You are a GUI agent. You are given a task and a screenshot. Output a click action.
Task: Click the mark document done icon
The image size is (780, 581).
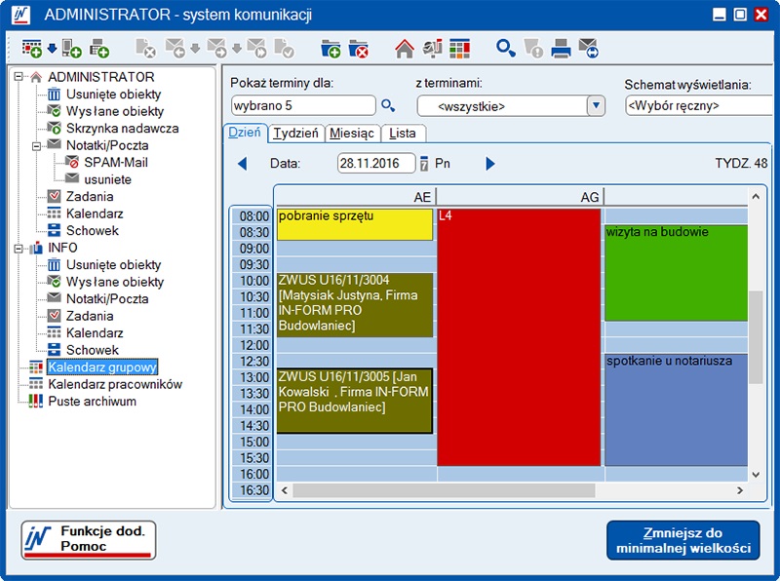284,49
